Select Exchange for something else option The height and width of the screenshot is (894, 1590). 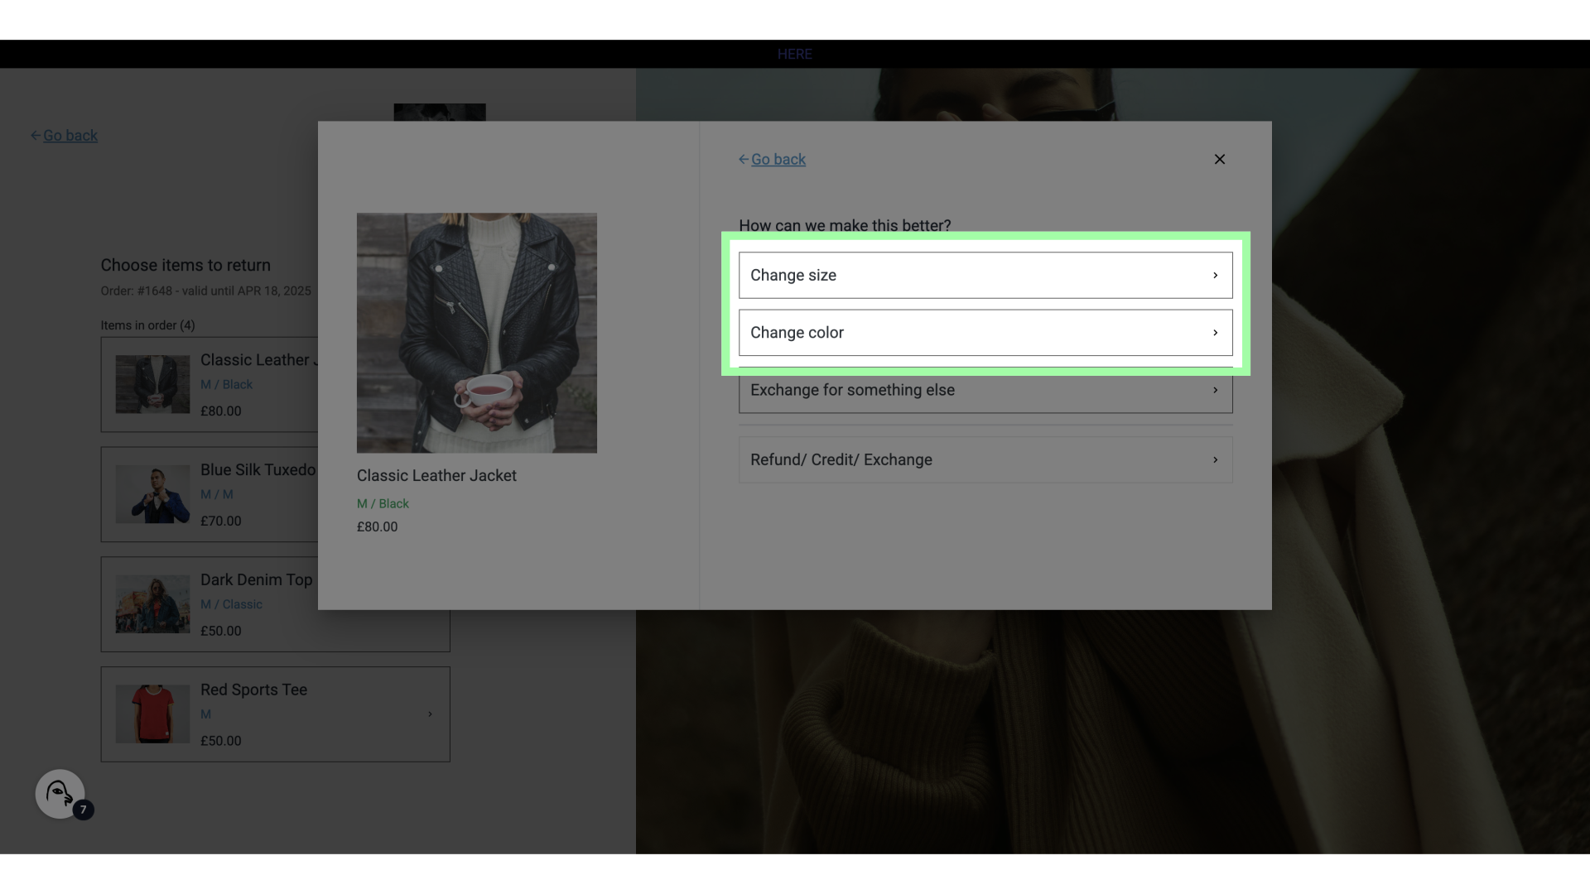[x=985, y=390]
